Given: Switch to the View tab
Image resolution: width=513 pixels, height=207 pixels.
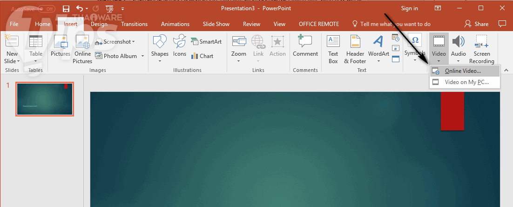Looking at the screenshot, I should tap(279, 24).
